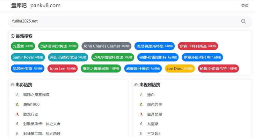
Task: Click the panku8.com domain text
Action: [x=45, y=5]
